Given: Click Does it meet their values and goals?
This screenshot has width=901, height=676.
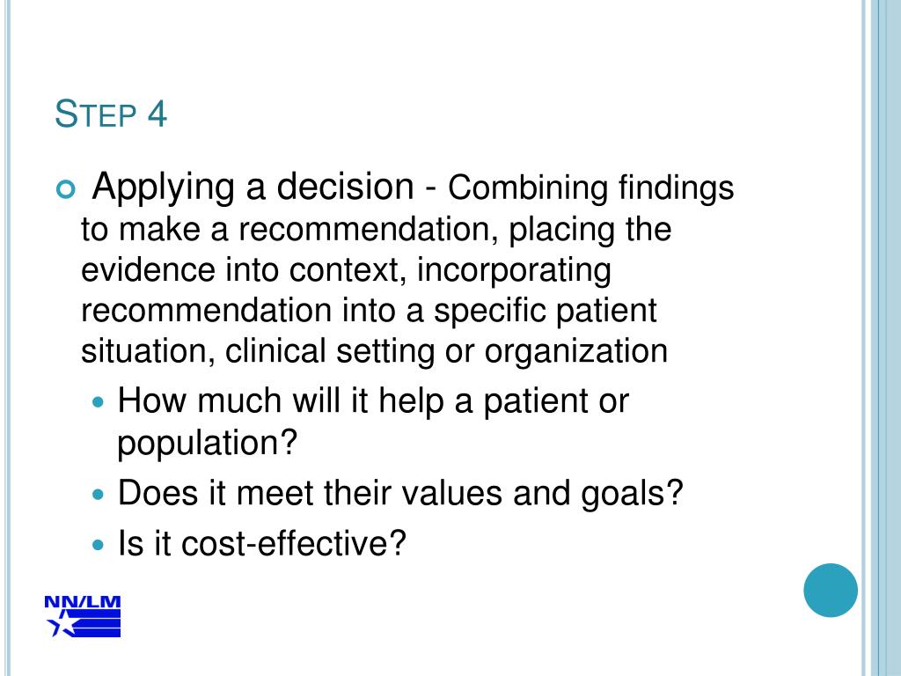Looking at the screenshot, I should 400,494.
